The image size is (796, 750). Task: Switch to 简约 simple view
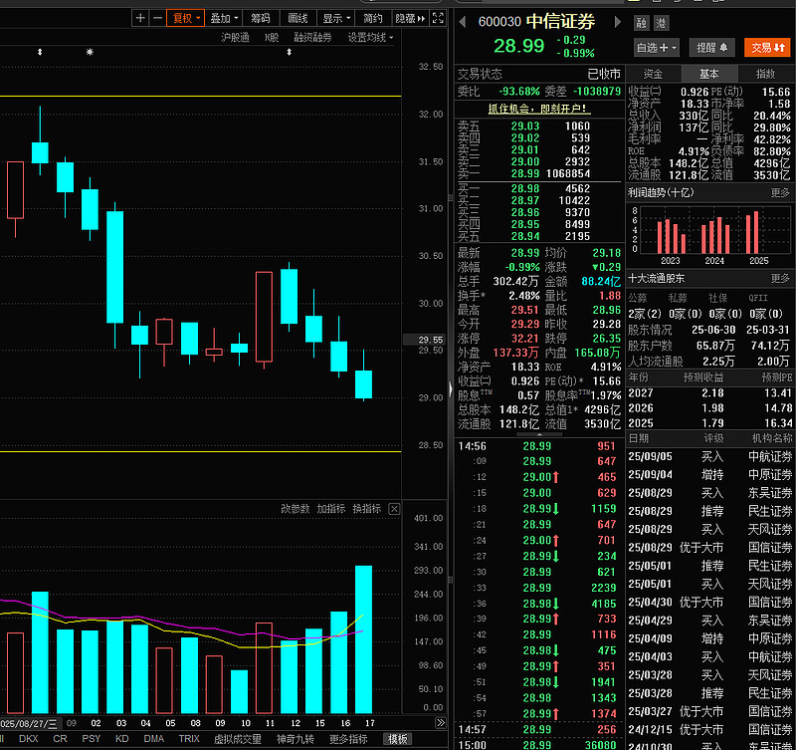click(372, 18)
